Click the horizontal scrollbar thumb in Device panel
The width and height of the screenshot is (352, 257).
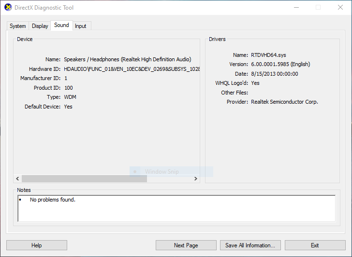tap(84, 178)
